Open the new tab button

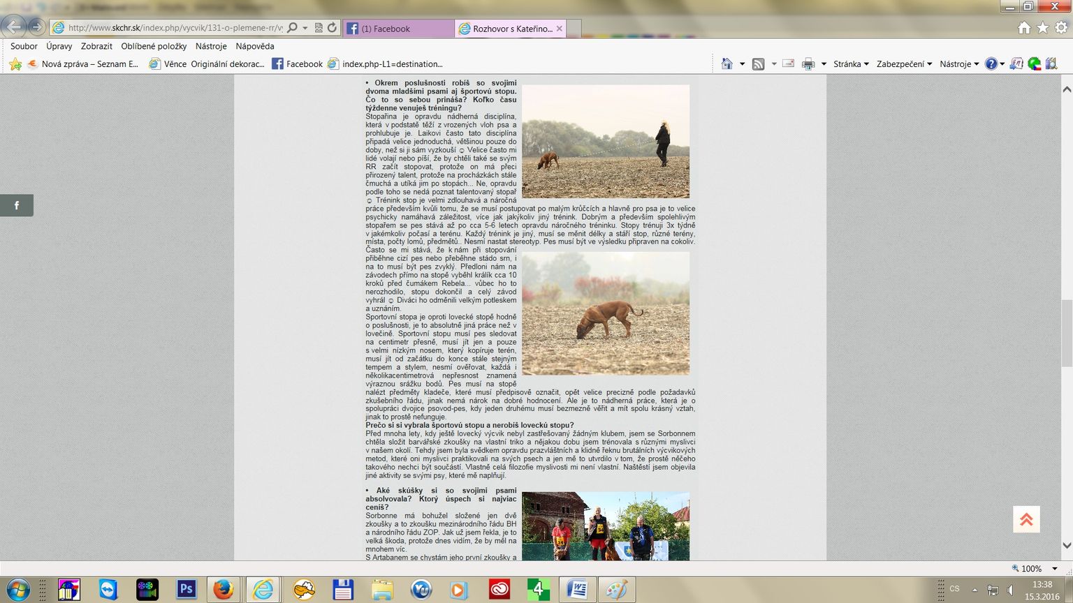[574, 29]
